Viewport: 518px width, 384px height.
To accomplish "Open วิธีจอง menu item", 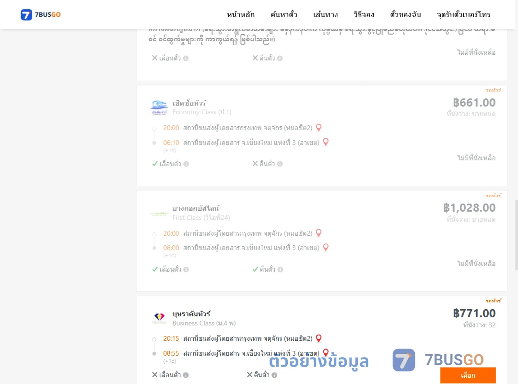I will pos(364,14).
